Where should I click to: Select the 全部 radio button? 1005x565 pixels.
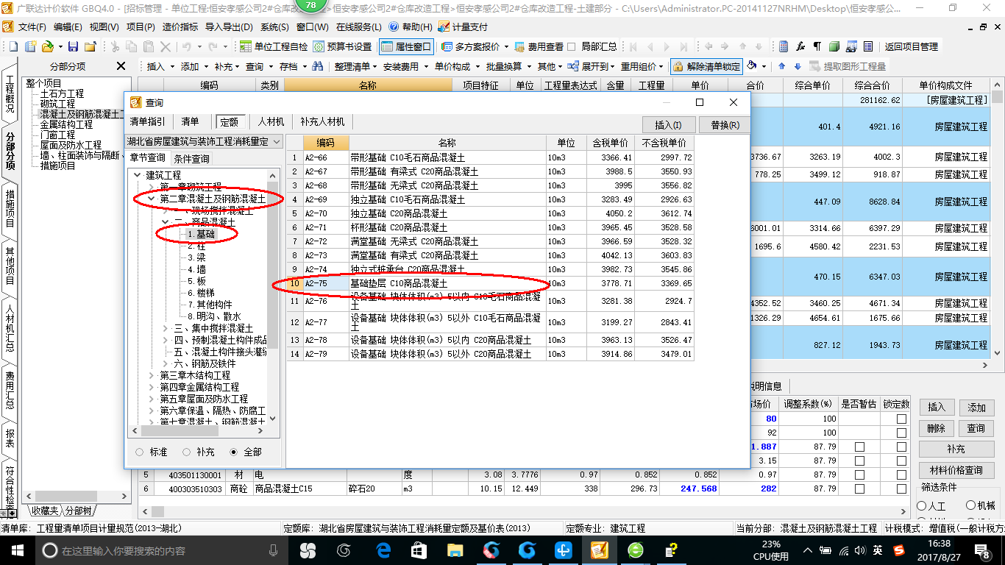pos(234,452)
